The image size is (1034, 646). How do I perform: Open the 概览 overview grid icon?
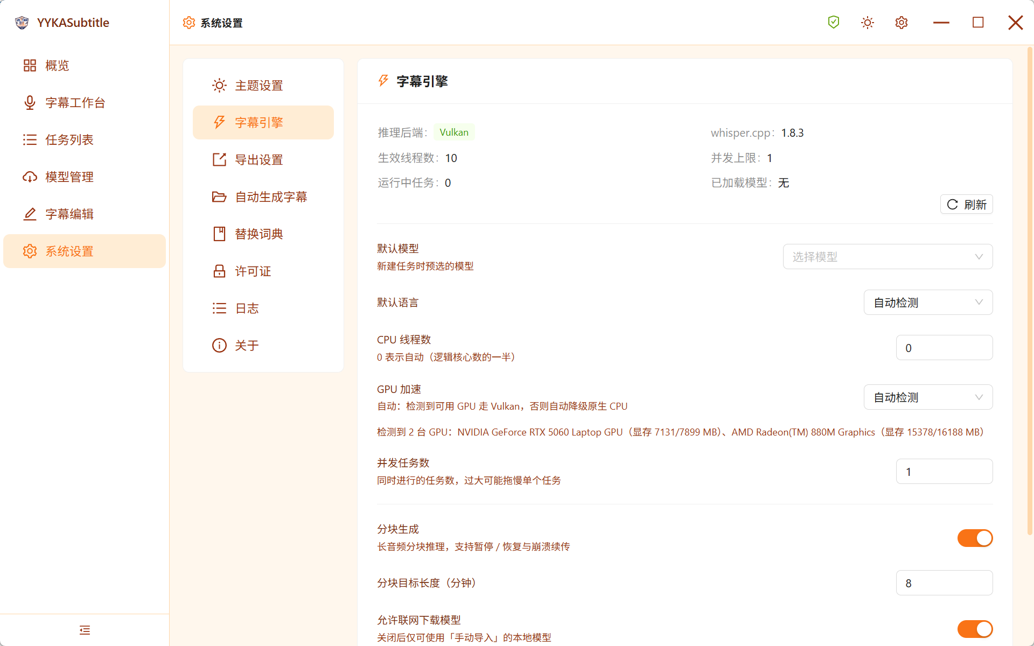pyautogui.click(x=30, y=66)
